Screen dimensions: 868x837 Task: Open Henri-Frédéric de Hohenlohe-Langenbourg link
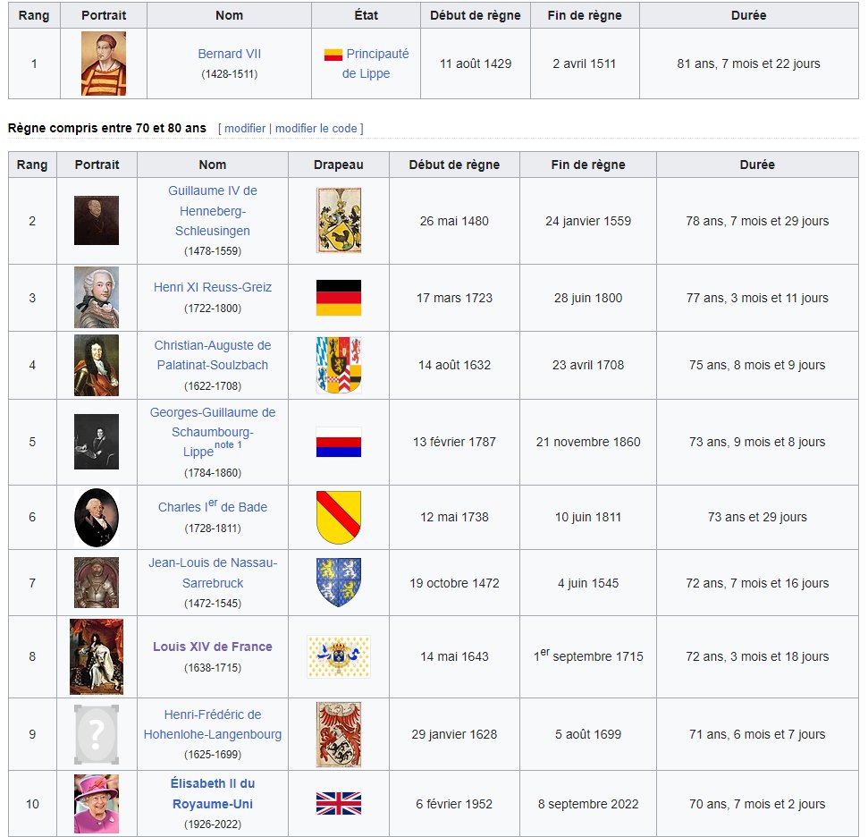pyautogui.click(x=213, y=724)
